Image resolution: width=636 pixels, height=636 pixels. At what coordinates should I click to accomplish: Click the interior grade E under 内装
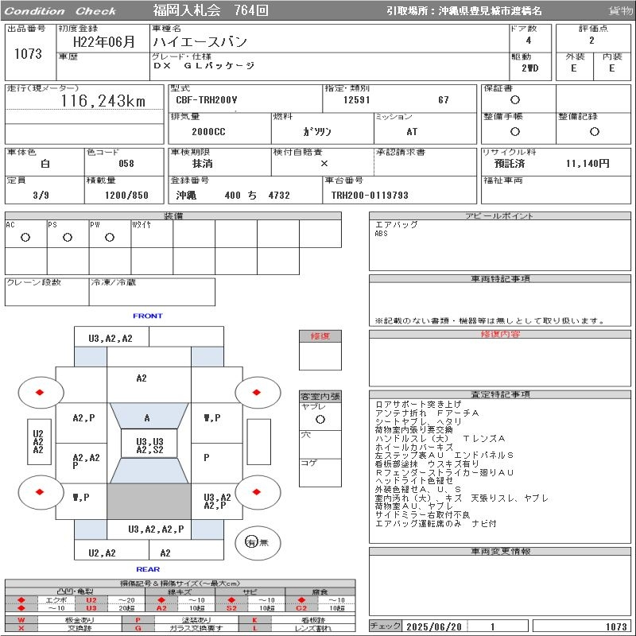(611, 68)
